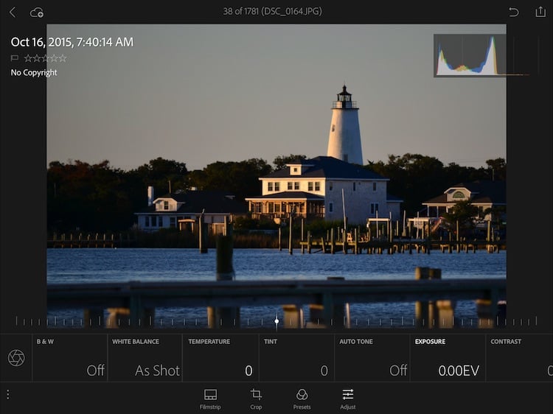The image size is (553, 414).
Task: Tap the undo arrow icon
Action: [x=513, y=12]
